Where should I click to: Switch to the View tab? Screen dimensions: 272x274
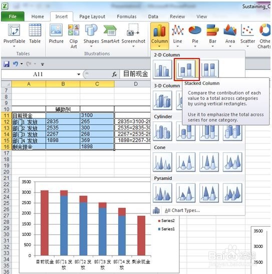coord(202,16)
